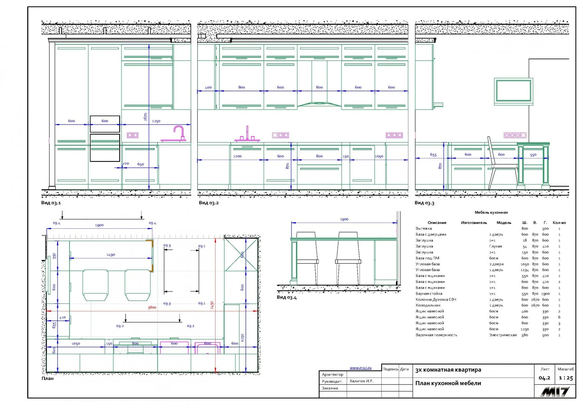The height and width of the screenshot is (405, 583).
Task: Click the План label below floor plan
Action: click(48, 379)
